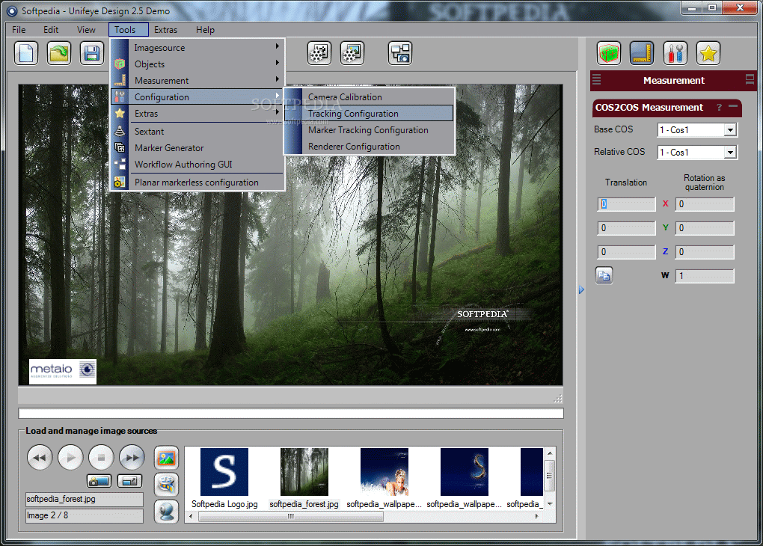Open Planar markerless configuration
Screen dimensions: 763x546
pyautogui.click(x=197, y=182)
